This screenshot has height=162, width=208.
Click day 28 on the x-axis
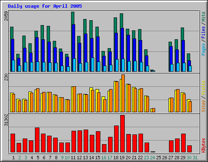point(177,158)
